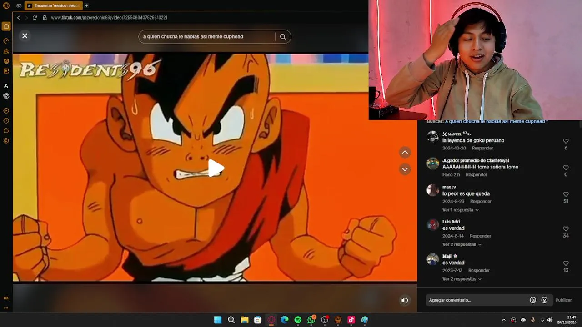The image size is (582, 327).
Task: Open volume control in system tray
Action: pyautogui.click(x=550, y=320)
